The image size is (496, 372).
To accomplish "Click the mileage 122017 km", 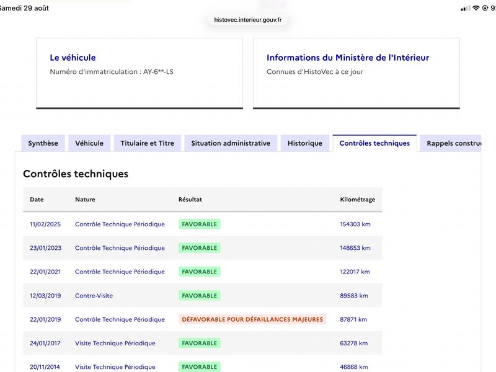I will point(355,272).
